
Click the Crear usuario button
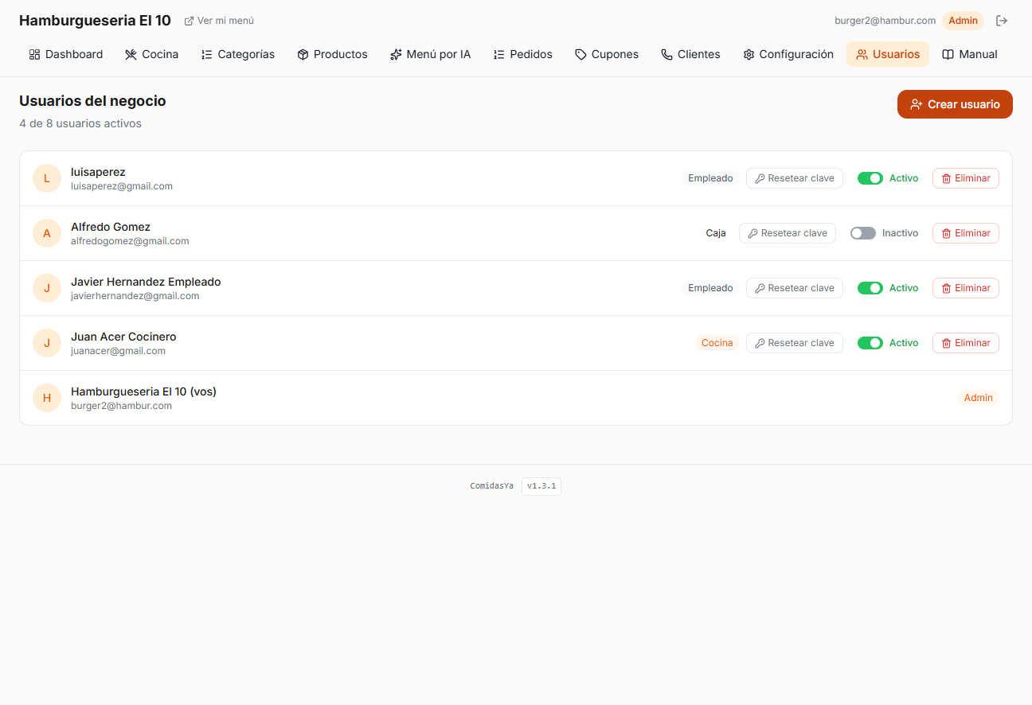pos(955,104)
